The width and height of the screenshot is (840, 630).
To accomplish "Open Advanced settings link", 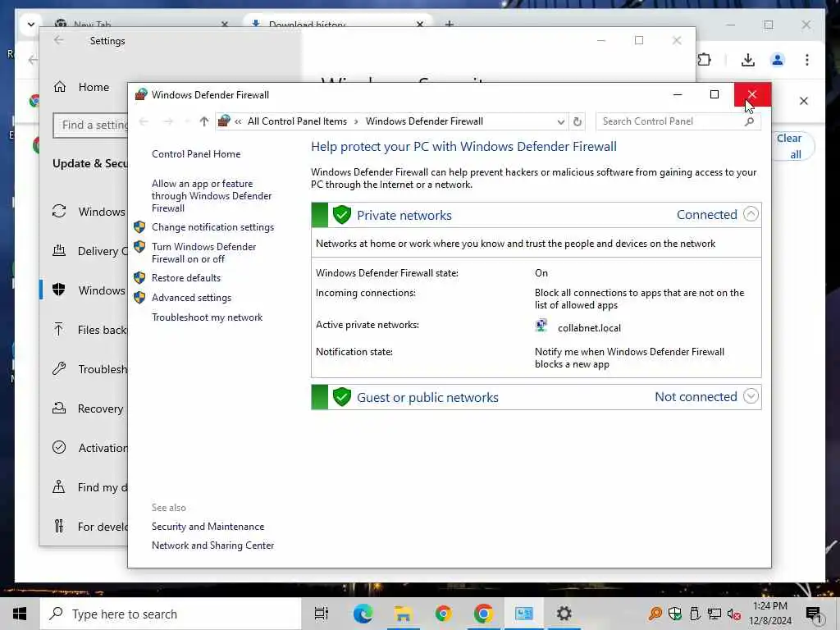I will click(191, 298).
